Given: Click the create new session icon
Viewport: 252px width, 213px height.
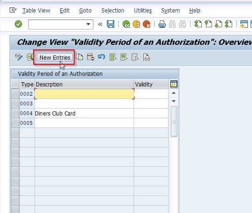Looking at the screenshot, I should [x=244, y=24].
